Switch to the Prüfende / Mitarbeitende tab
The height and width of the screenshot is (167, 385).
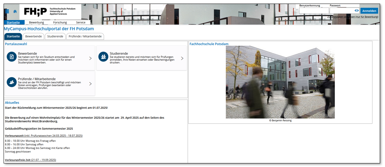[x=85, y=36]
